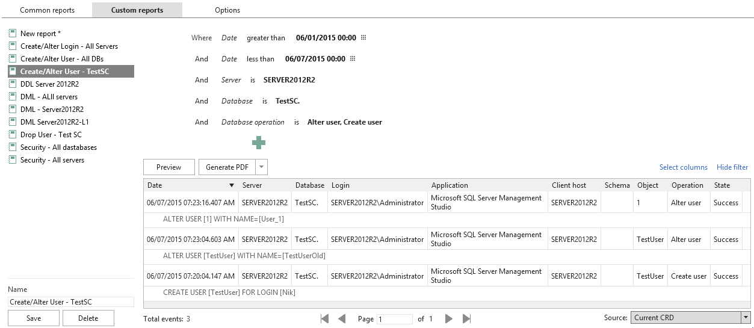Click the icon beside Create/Alter User - TestSC

click(x=12, y=72)
